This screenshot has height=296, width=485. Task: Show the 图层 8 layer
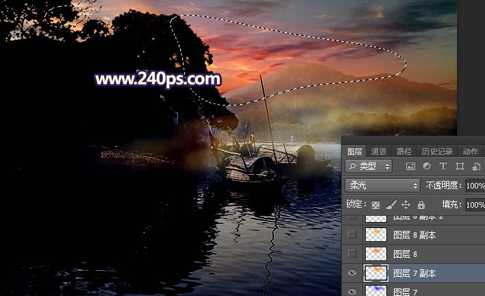click(352, 254)
